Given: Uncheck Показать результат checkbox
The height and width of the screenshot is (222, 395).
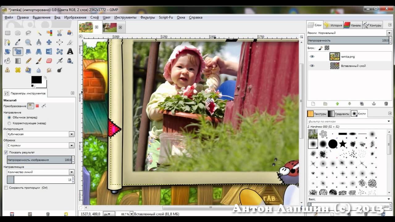Looking at the screenshot, I should pos(6,152).
